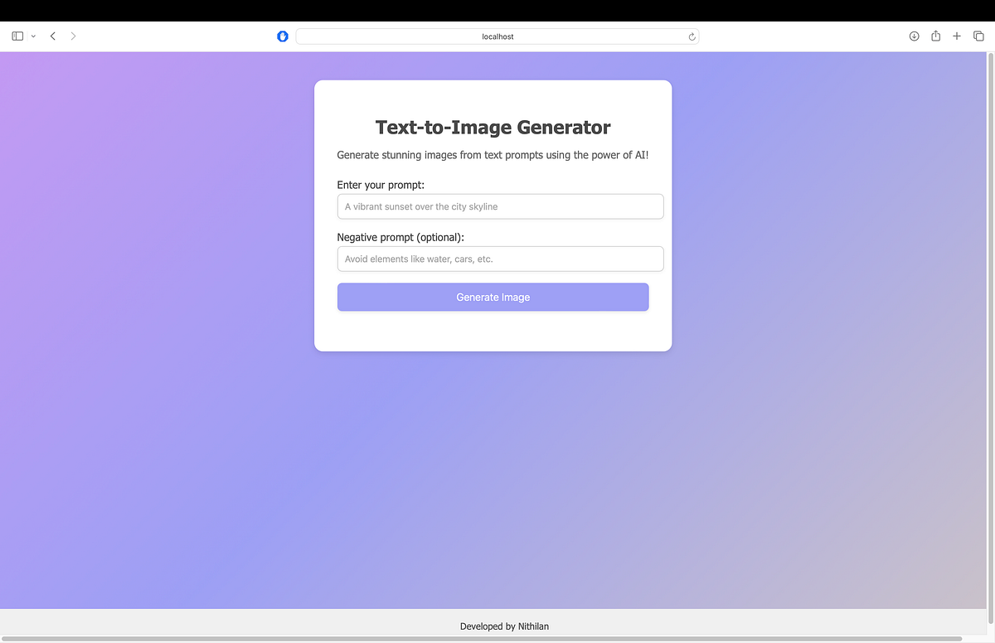The height and width of the screenshot is (643, 995).
Task: Reload the localhost page
Action: point(692,36)
